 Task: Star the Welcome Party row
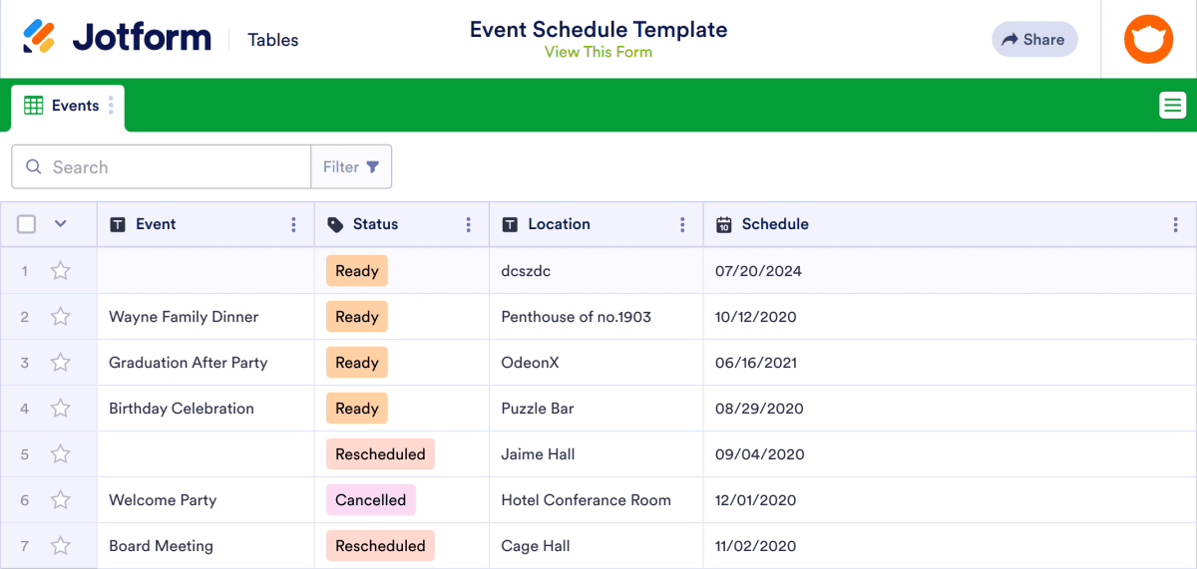click(61, 500)
